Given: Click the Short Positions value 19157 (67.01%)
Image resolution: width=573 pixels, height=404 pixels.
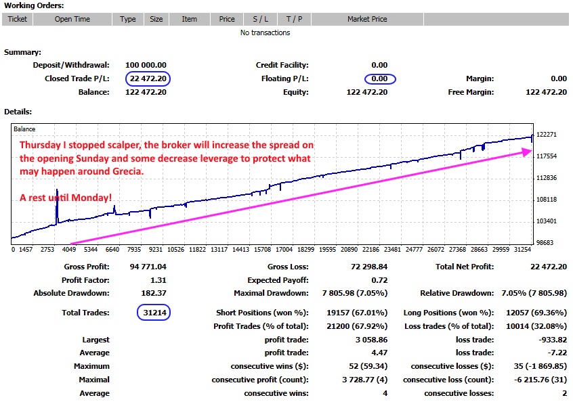Looking at the screenshot, I should (x=357, y=313).
